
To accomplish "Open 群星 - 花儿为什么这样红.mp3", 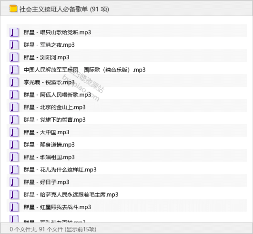I will coord(127,170).
